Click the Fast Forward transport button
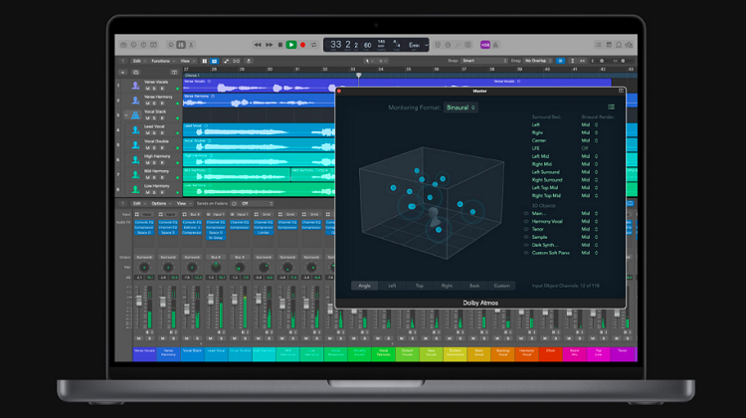The width and height of the screenshot is (746, 418). pos(269,45)
